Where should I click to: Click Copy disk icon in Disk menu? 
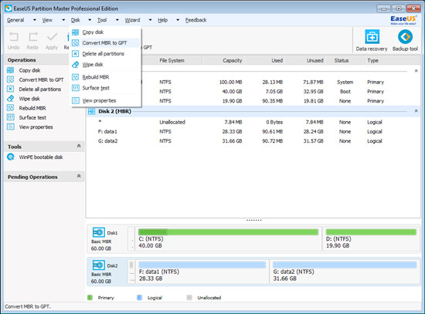(x=76, y=32)
